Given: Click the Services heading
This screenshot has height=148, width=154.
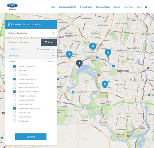Looking at the screenshot, I should click(13, 56).
